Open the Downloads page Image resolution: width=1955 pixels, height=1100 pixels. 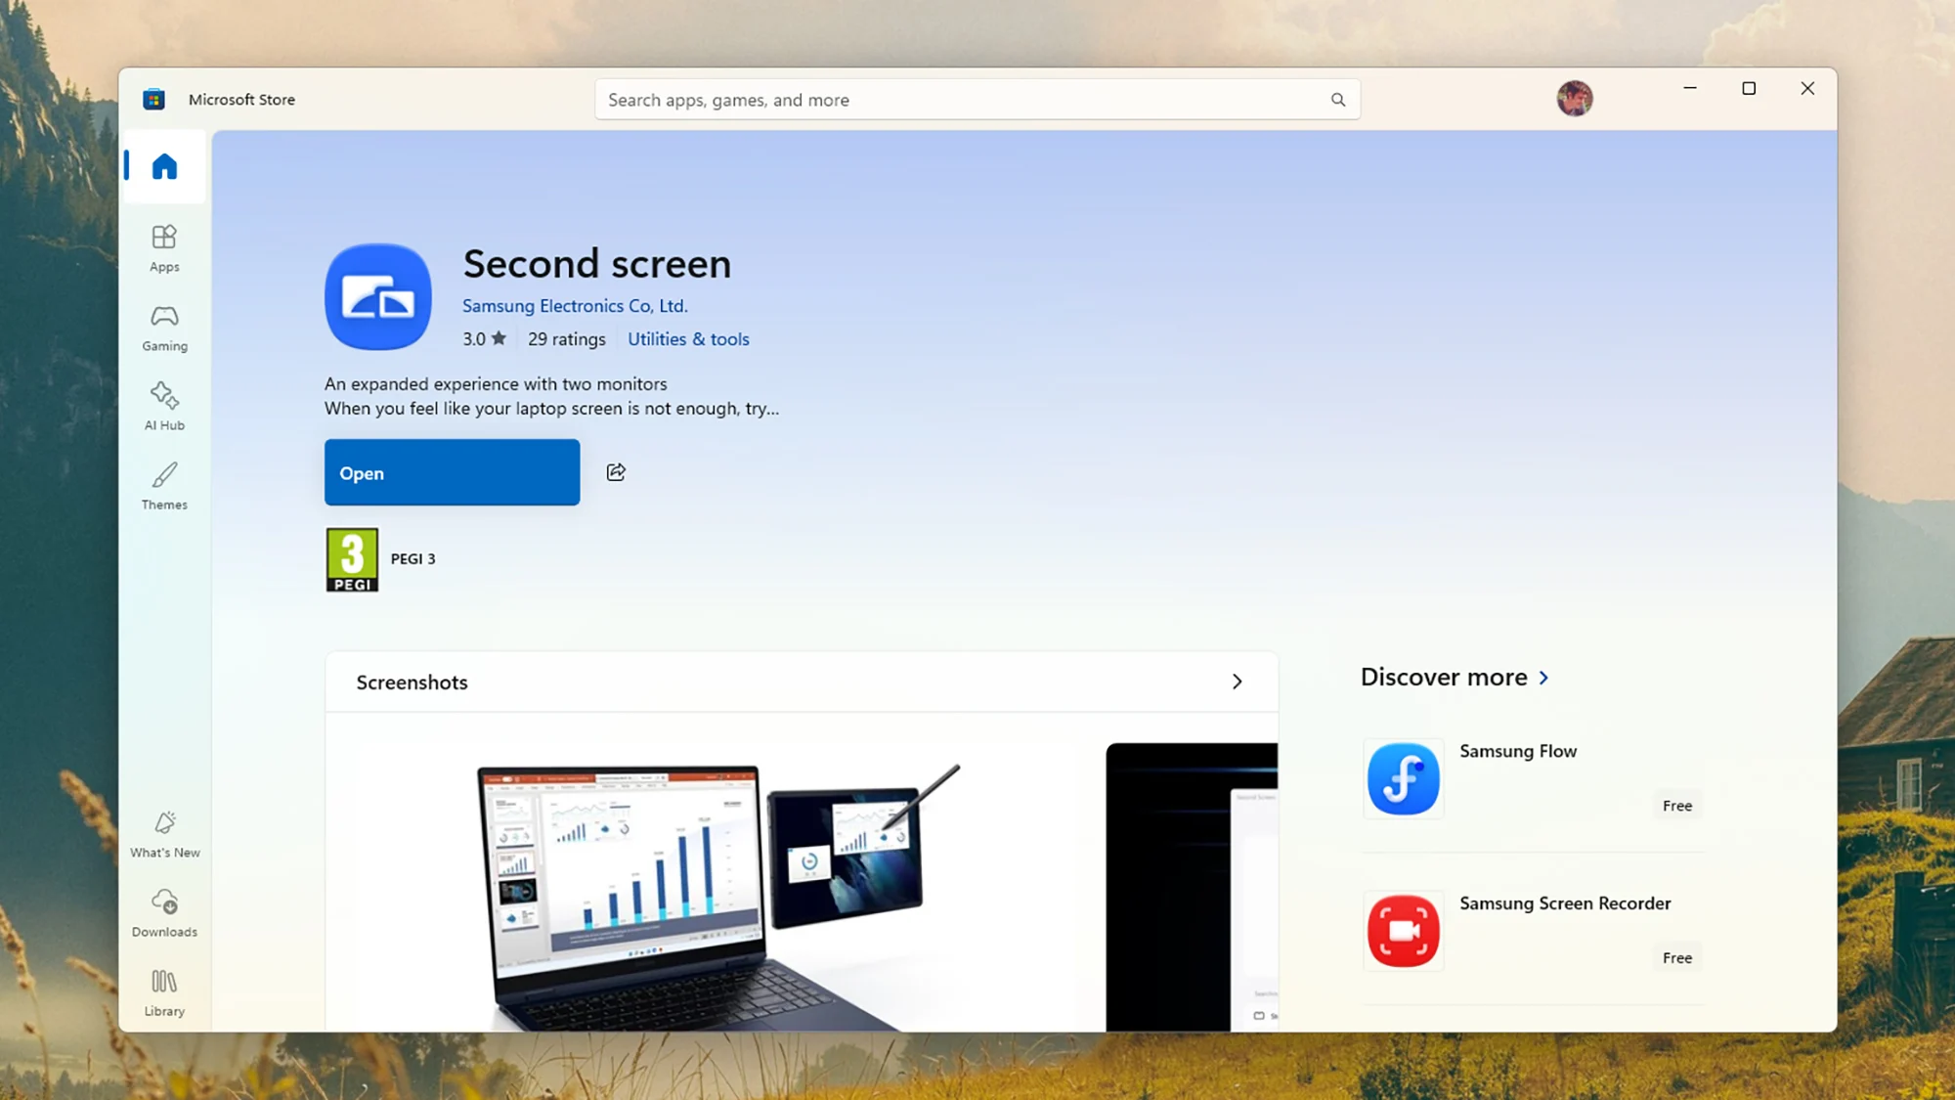click(164, 913)
